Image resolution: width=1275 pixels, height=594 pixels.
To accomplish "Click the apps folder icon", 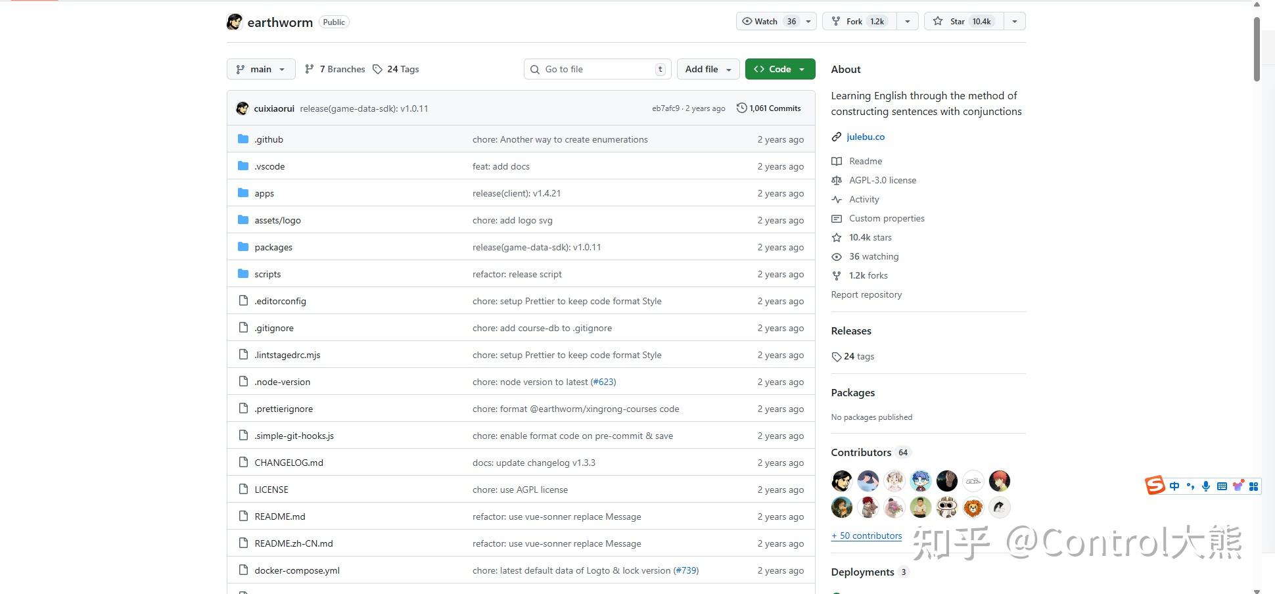I will point(243,193).
